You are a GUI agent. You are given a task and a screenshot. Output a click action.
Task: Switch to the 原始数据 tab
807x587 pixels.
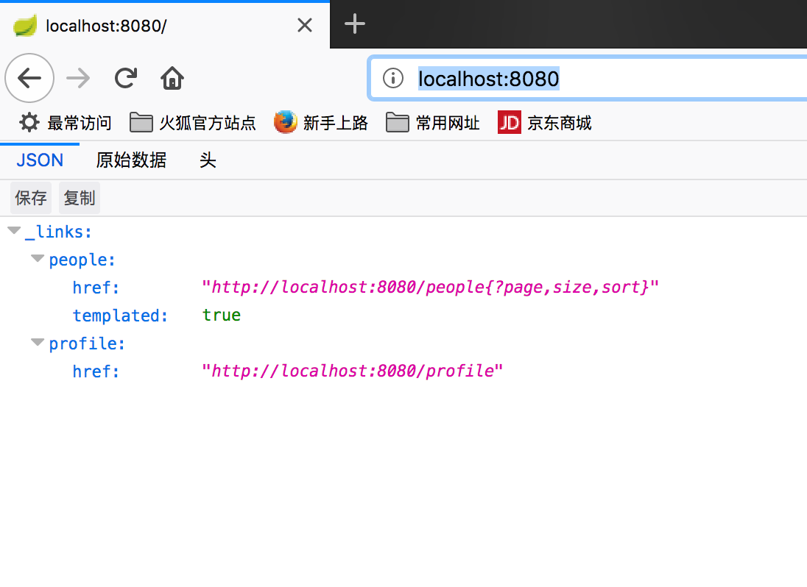(x=131, y=160)
